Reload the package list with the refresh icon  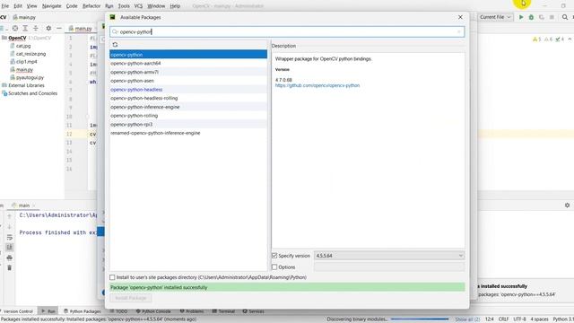coord(115,45)
